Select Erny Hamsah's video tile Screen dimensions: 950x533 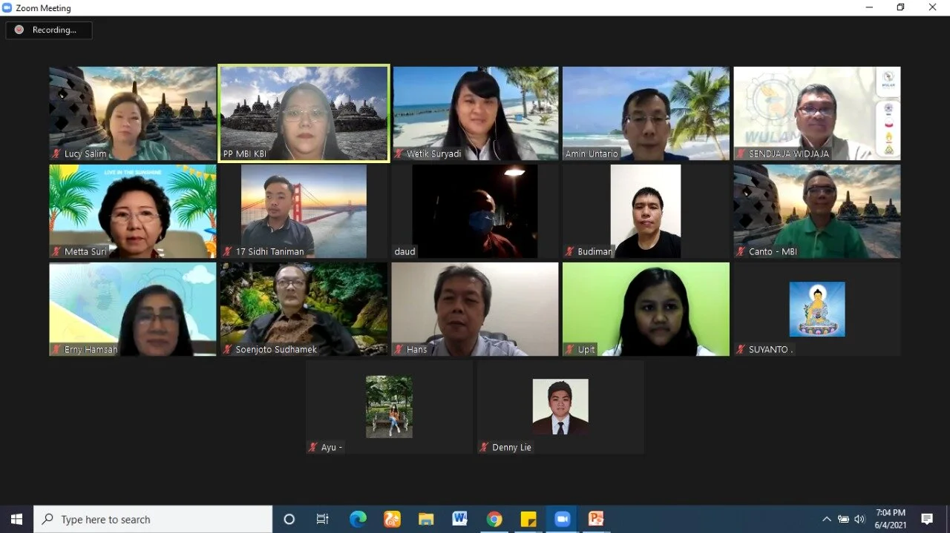tap(133, 309)
